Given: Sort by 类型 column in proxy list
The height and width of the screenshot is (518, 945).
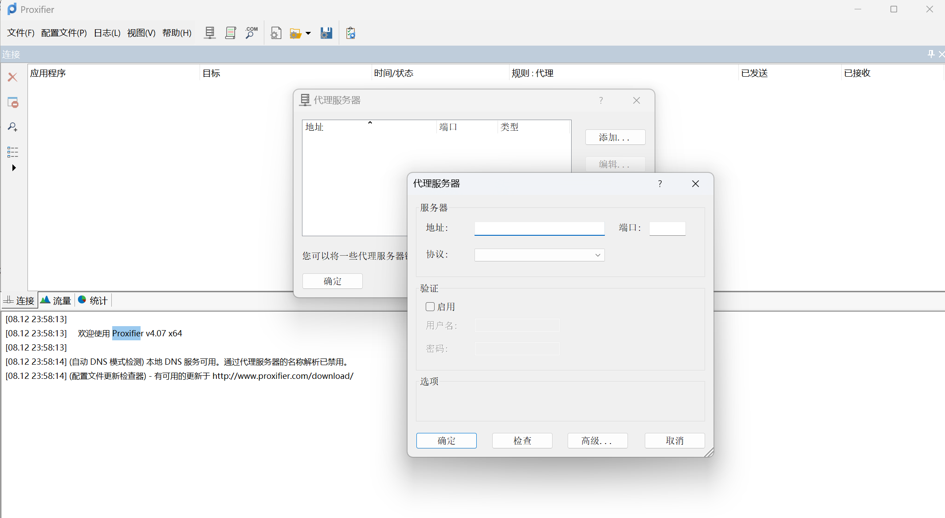Looking at the screenshot, I should tap(533, 127).
